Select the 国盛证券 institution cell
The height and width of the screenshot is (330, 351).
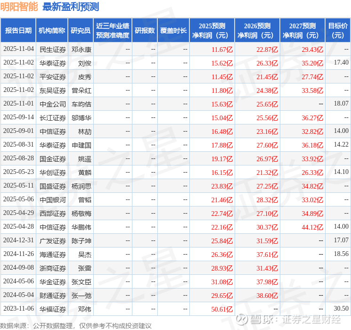[53, 186]
